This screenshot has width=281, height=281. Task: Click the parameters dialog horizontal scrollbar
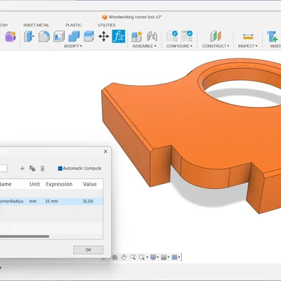point(25,236)
